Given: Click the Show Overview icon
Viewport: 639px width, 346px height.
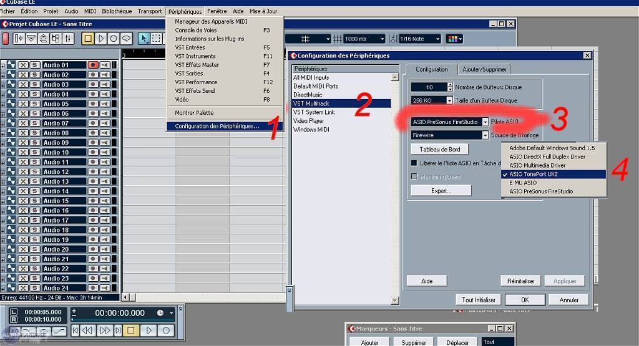Looking at the screenshot, I should point(43,39).
